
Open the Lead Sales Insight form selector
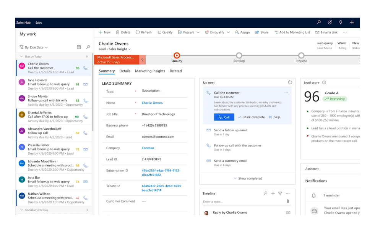pyautogui.click(x=115, y=49)
